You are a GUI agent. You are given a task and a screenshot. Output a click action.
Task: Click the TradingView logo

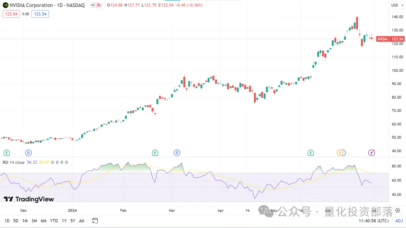(29, 199)
